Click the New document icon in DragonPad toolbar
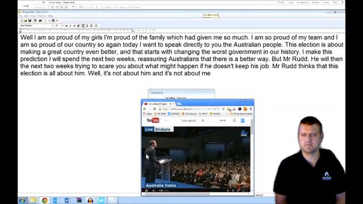The image size is (363, 204). click(22, 20)
